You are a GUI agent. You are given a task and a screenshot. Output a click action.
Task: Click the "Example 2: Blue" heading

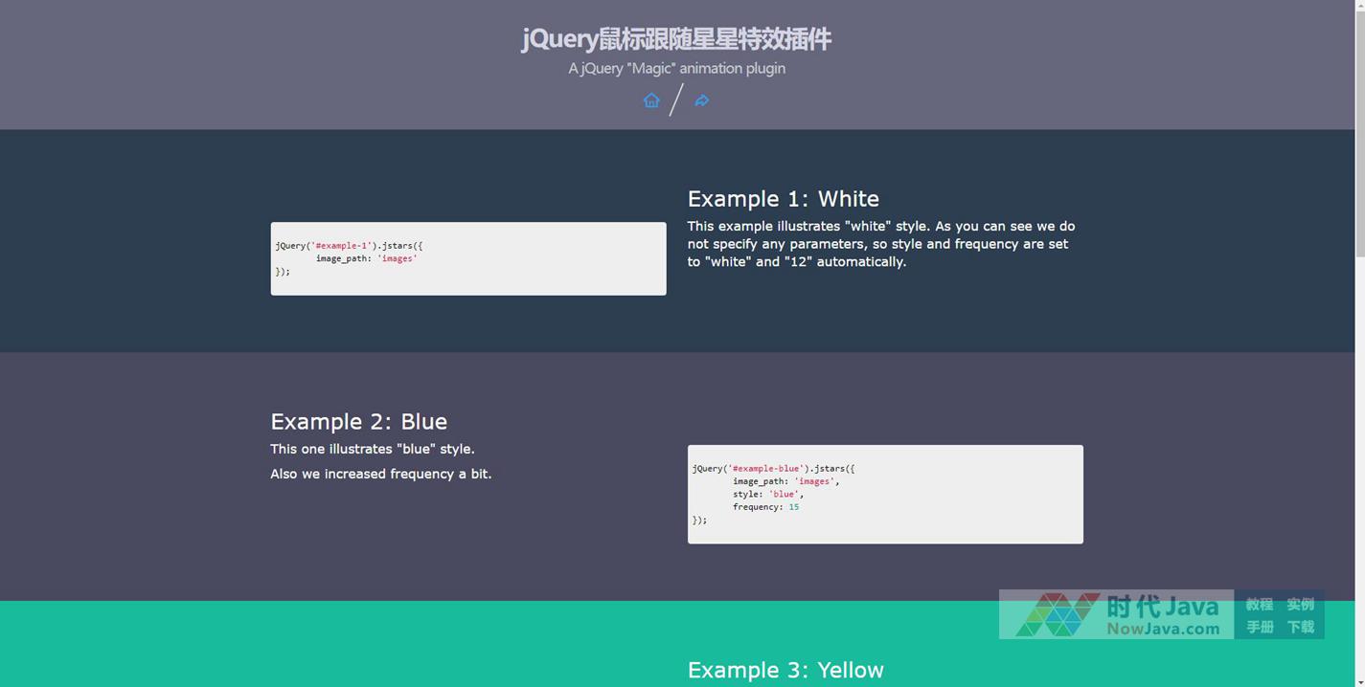[358, 421]
